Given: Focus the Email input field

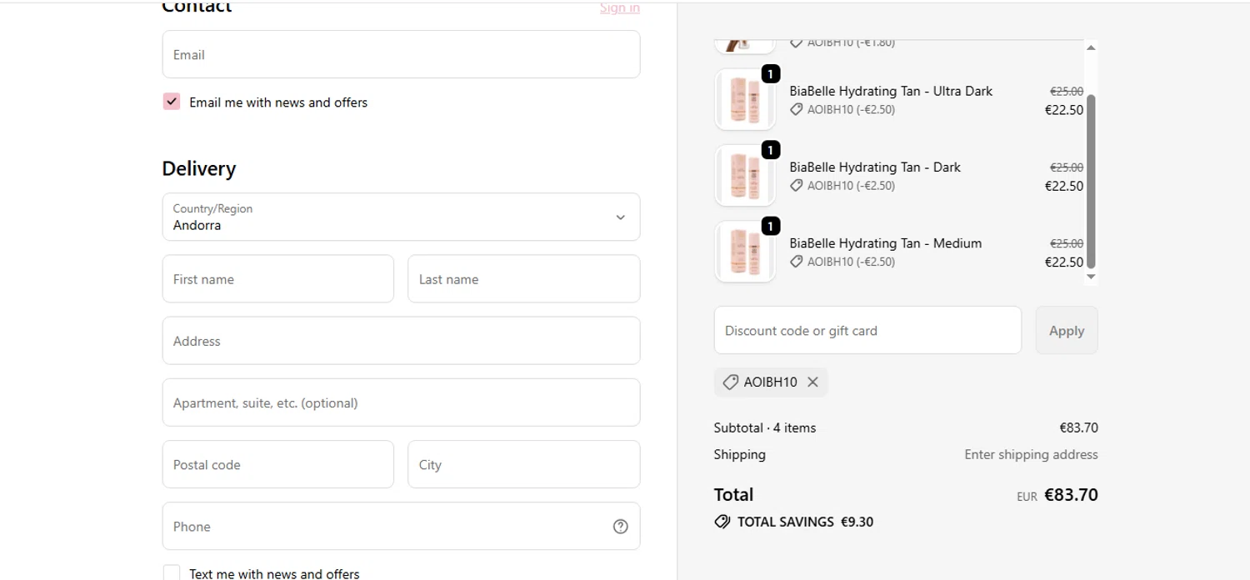Looking at the screenshot, I should point(401,54).
